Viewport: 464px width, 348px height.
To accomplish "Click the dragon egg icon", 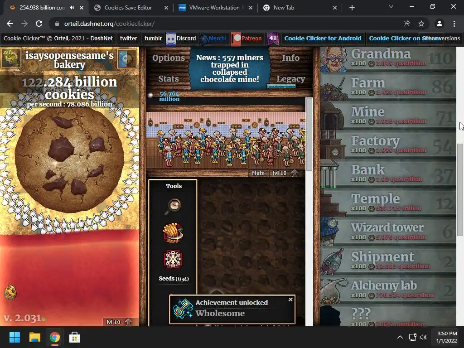I will click(10, 292).
